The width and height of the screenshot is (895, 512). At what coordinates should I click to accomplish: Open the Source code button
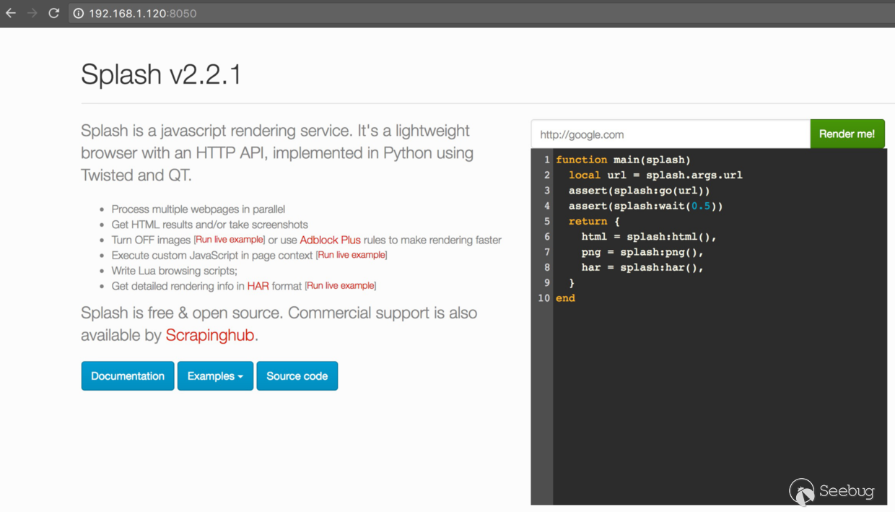pyautogui.click(x=297, y=376)
